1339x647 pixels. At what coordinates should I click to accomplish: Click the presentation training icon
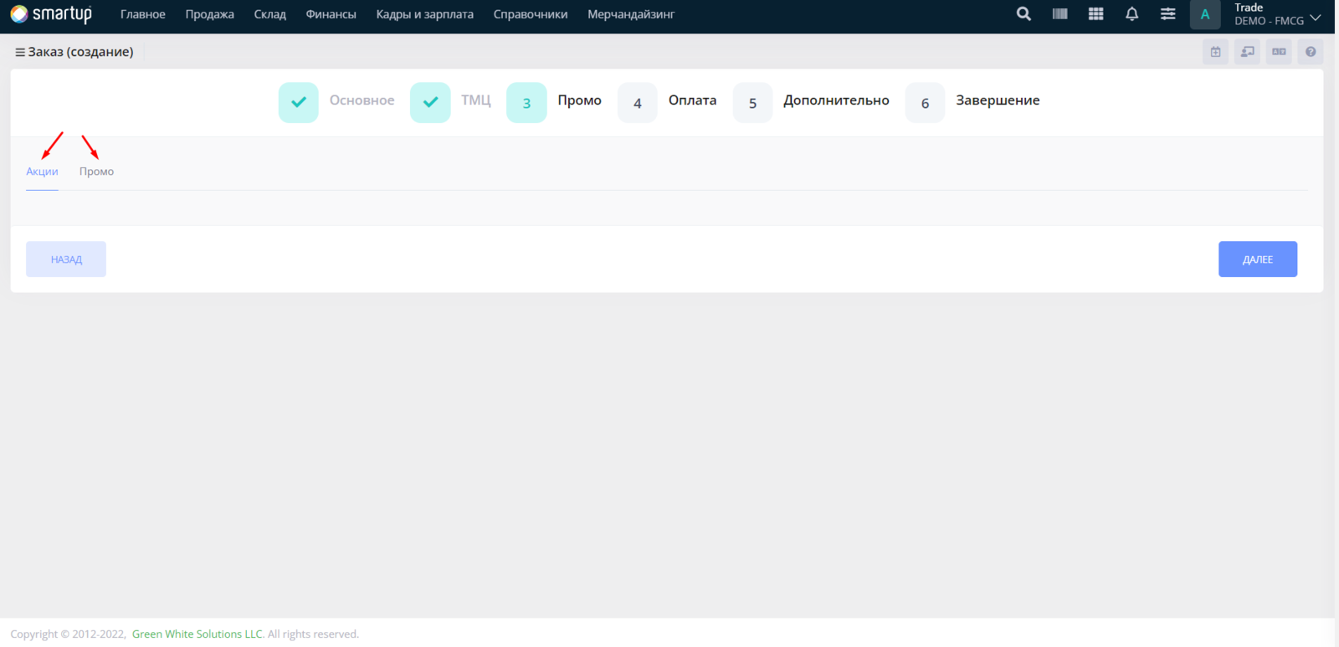(1247, 52)
